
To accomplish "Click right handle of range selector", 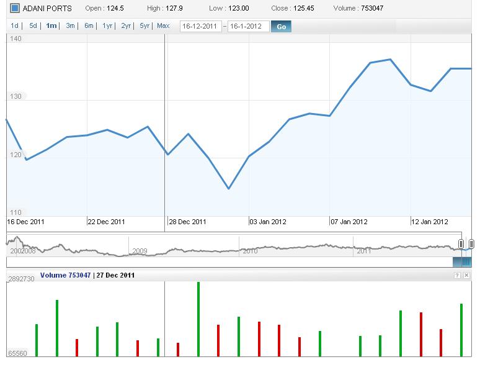I will (471, 244).
